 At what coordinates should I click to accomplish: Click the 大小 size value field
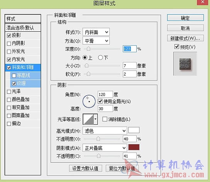pos(129,66)
